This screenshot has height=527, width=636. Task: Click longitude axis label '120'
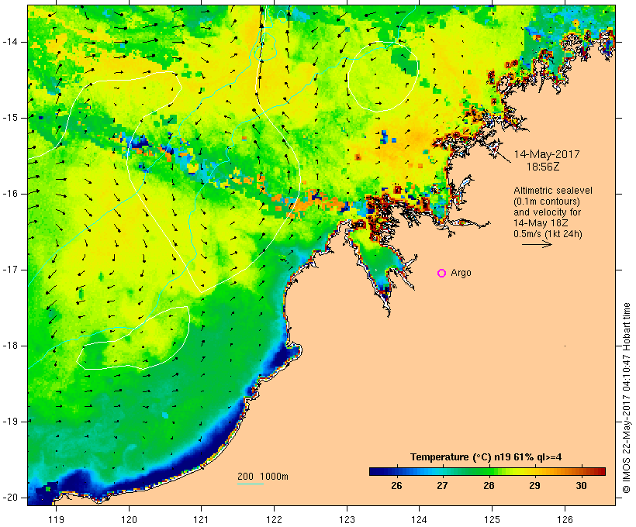(x=129, y=519)
